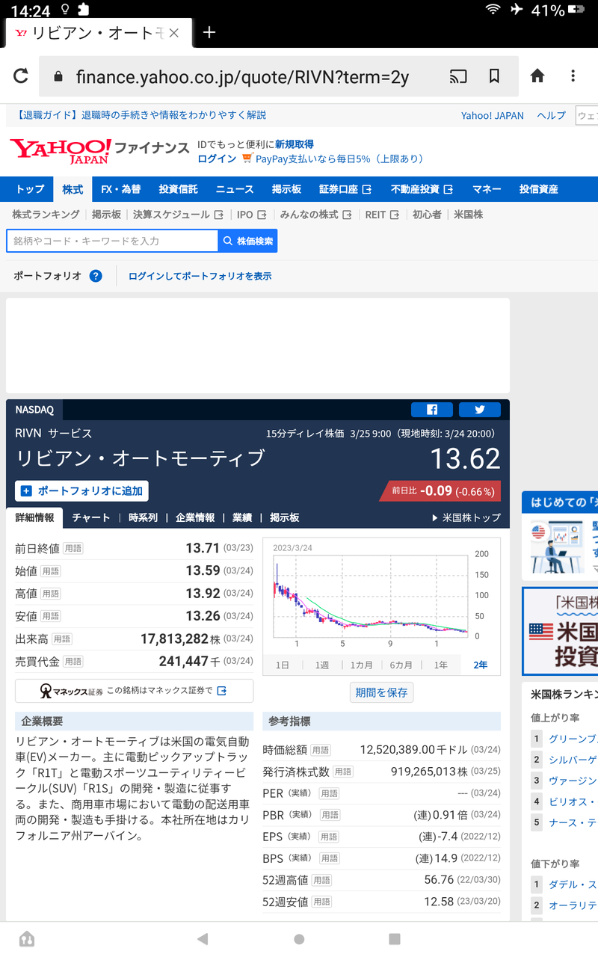Tap the Android home circle button
Viewport: 598px width, 957px height.
pos(299,939)
